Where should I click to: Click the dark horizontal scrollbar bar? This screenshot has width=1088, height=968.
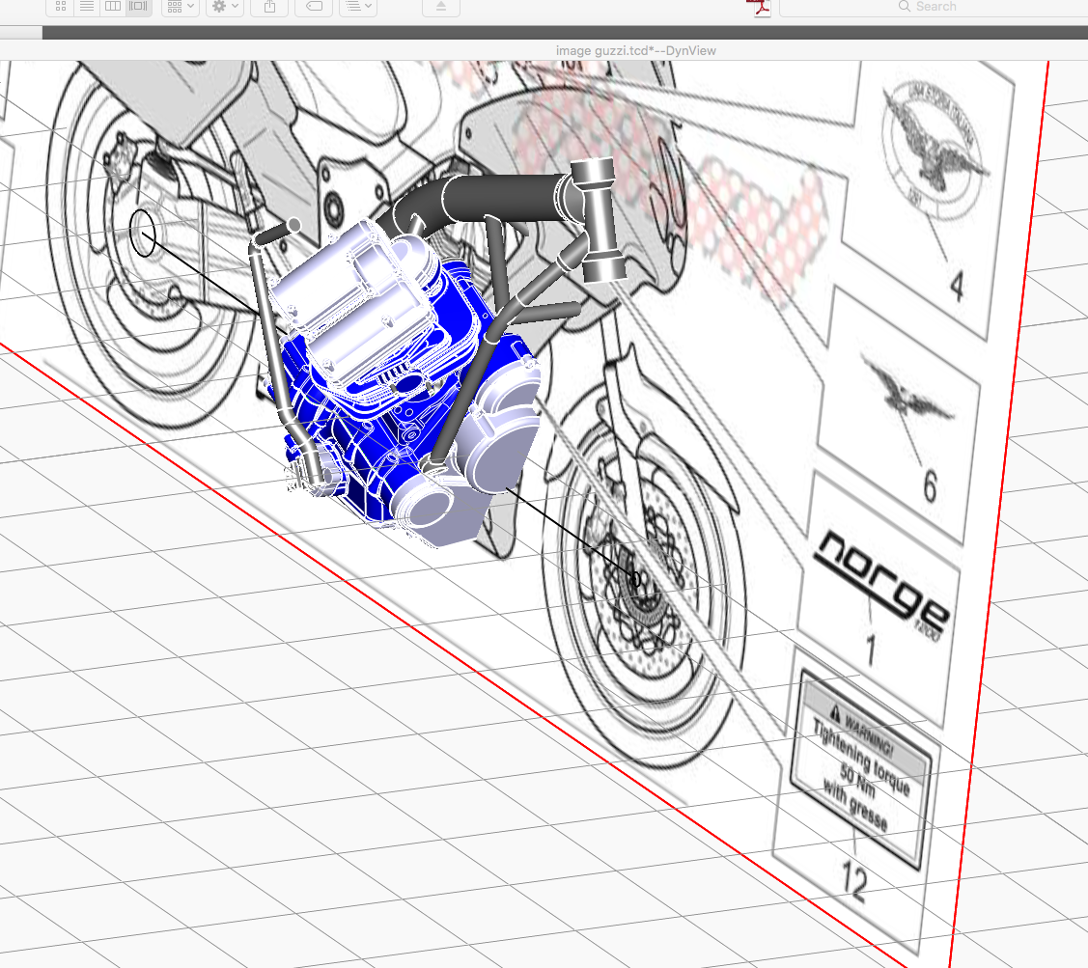(565, 33)
